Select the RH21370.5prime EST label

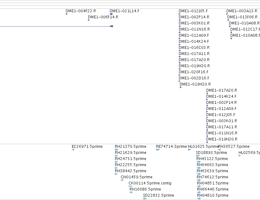(x=130, y=147)
